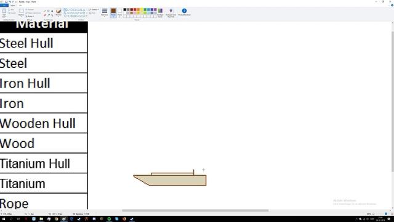Open the Brushes tool button

(x=58, y=12)
